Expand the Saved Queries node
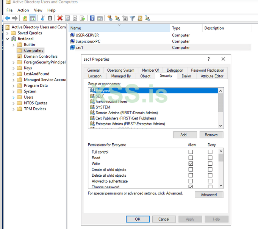Image resolution: width=258 pixels, height=229 pixels. pyautogui.click(x=7, y=33)
